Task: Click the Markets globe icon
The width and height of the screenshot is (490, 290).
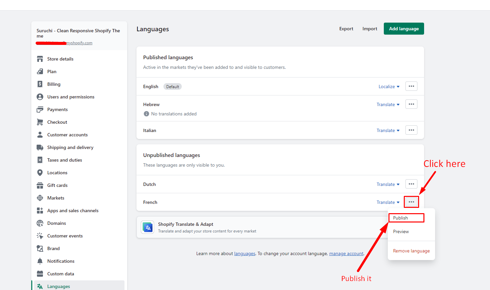Action: pos(40,198)
